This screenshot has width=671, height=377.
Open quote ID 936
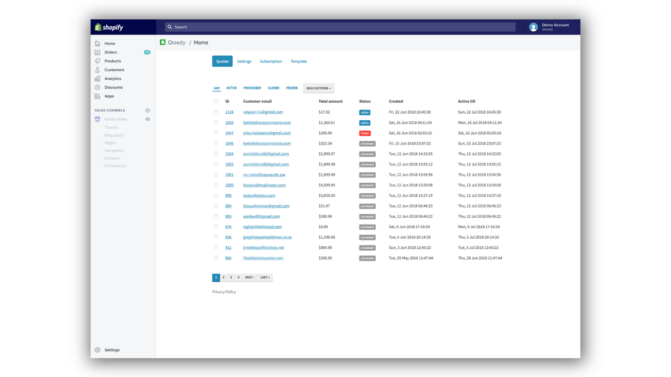[x=229, y=237]
